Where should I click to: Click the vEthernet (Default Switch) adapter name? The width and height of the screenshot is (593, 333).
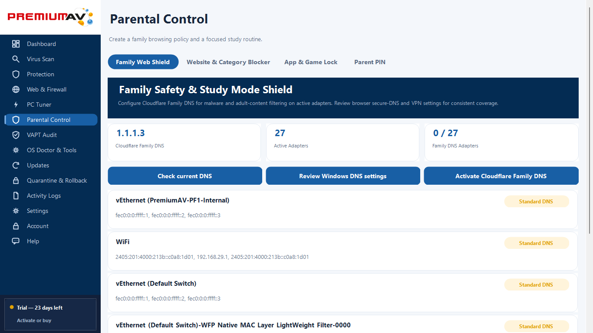tap(156, 284)
